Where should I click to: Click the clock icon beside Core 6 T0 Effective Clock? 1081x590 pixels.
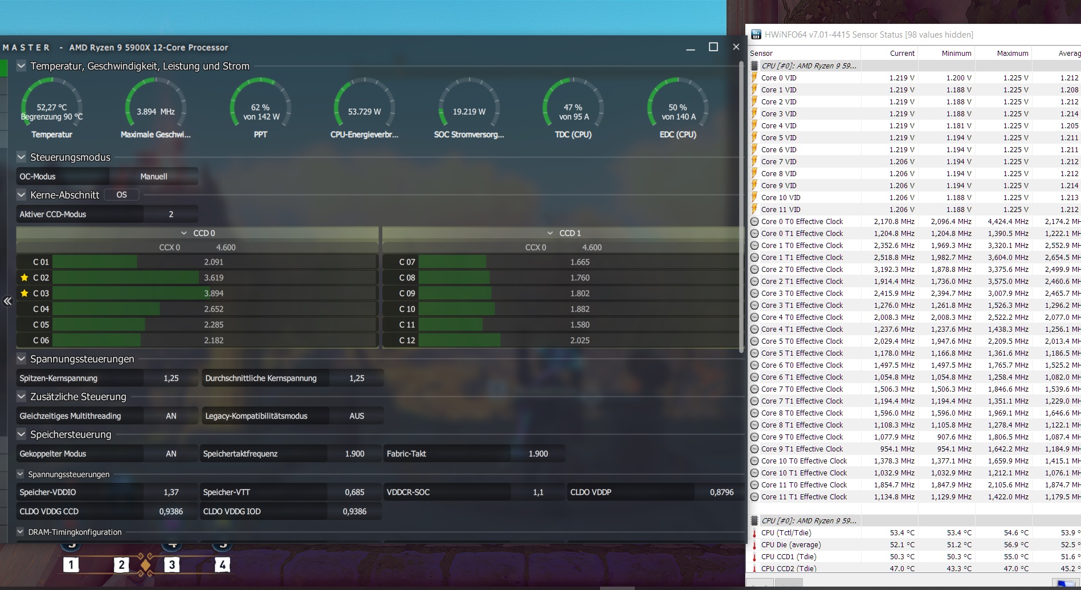click(x=754, y=365)
